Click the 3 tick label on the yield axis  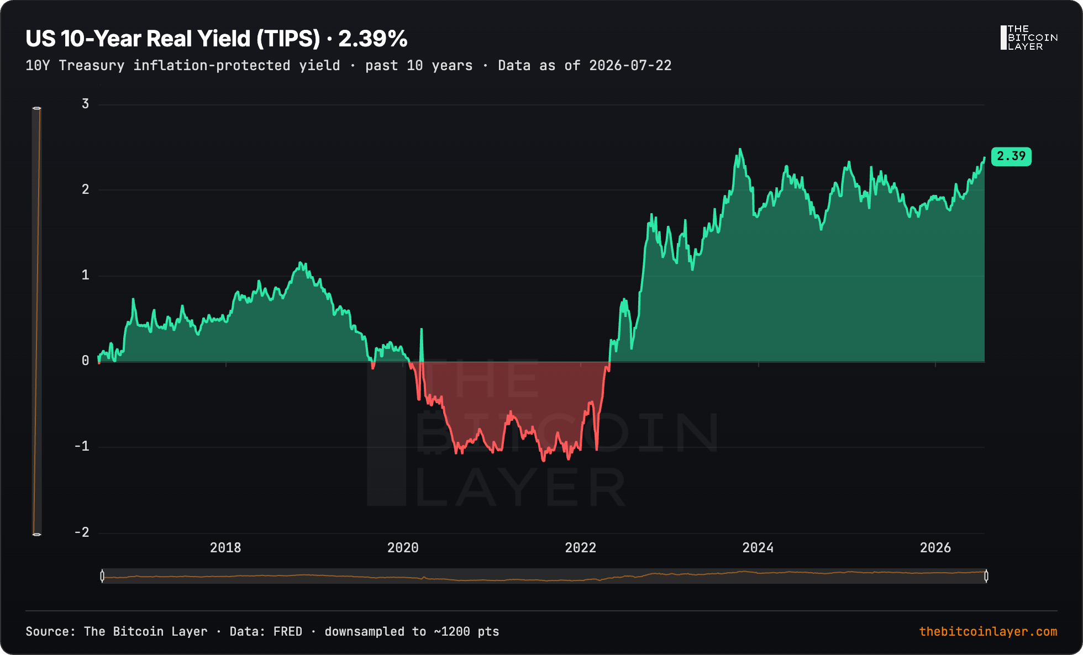pos(85,104)
